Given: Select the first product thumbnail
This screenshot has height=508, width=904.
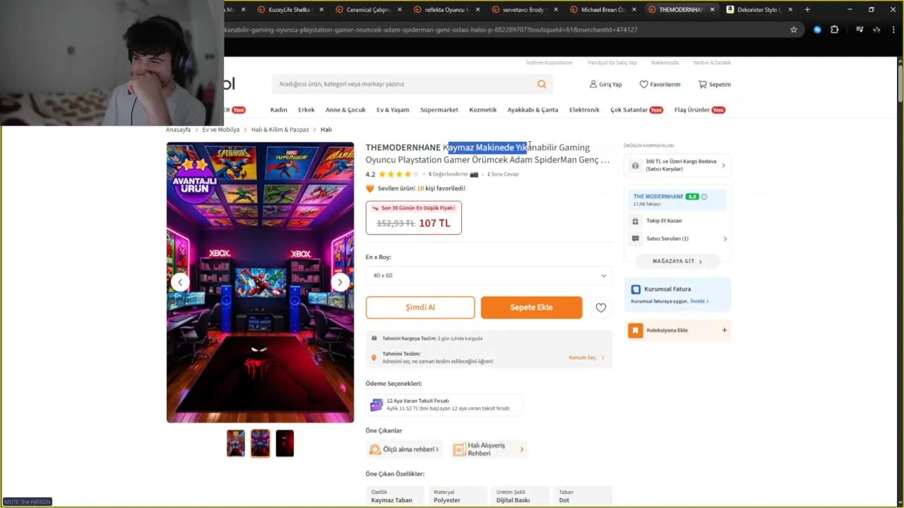Looking at the screenshot, I should [236, 443].
